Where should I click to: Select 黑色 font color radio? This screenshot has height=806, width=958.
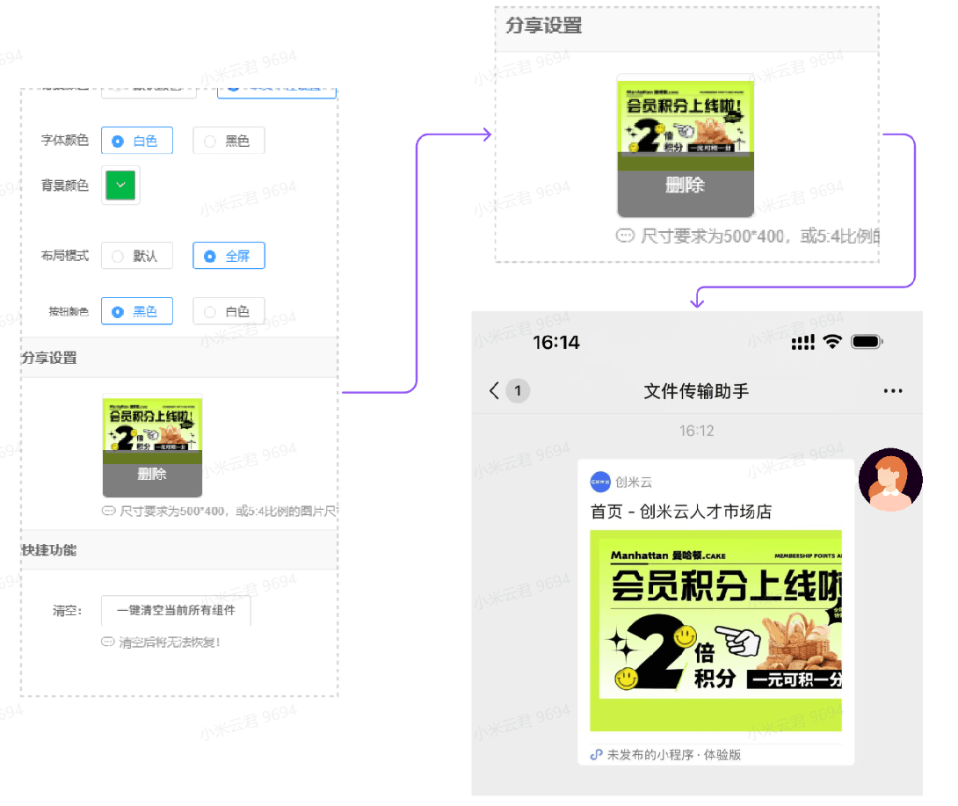click(229, 141)
